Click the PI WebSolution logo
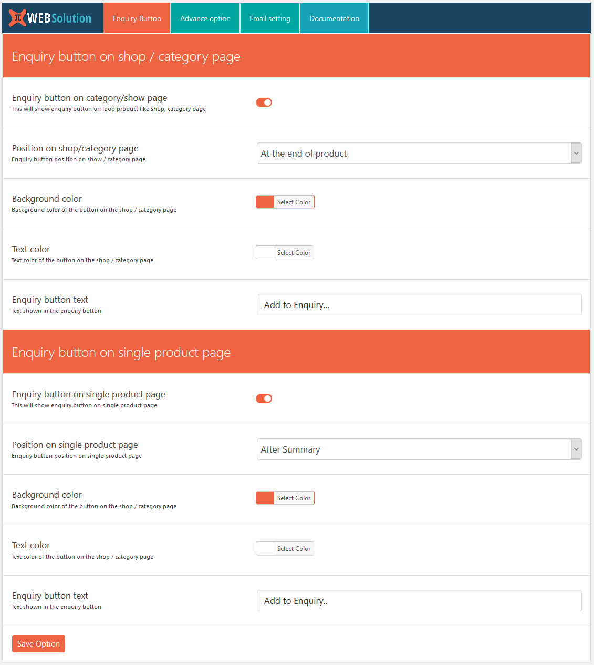594x665 pixels. (x=50, y=18)
